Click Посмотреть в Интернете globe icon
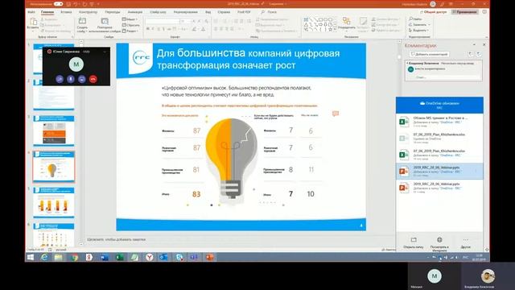The width and height of the screenshot is (515, 290). coord(439,240)
